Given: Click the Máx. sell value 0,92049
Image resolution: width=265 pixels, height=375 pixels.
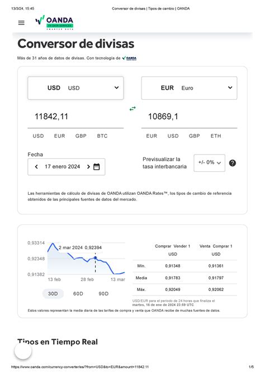Looking at the screenshot, I should pyautogui.click(x=173, y=289).
